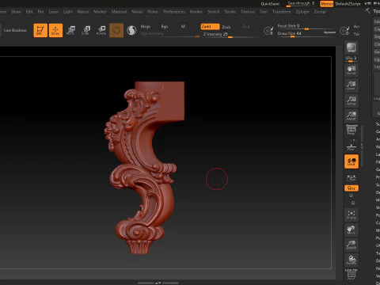
Task: Activate the Scale transform icon
Action: tap(85, 30)
